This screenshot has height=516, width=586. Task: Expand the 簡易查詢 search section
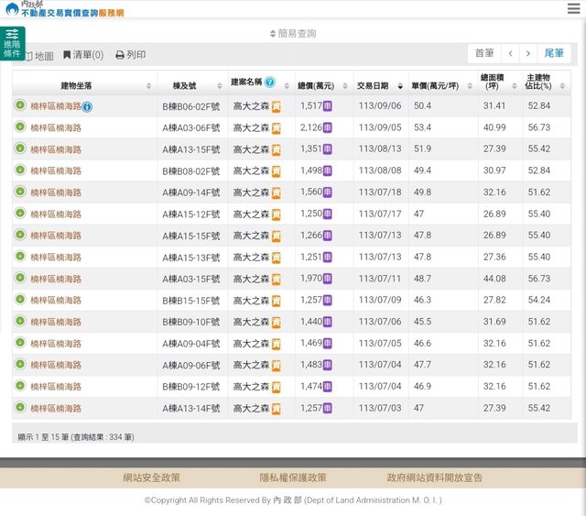click(x=293, y=34)
